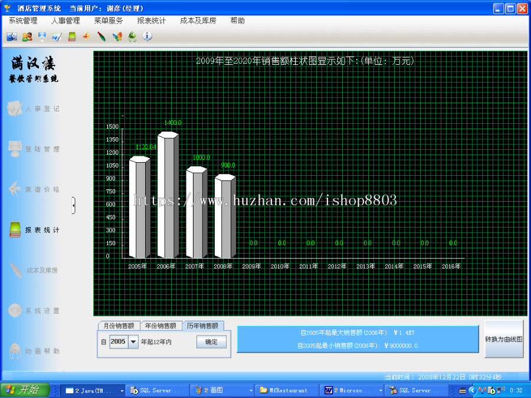This screenshot has width=531, height=398.
Task: Click the monitor-shaped toolbar icon
Action: 41,37
